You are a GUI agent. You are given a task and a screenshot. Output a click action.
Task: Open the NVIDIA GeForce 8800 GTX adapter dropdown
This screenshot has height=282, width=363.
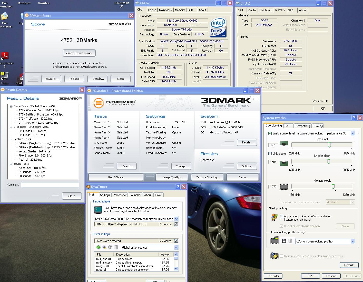pos(176,219)
